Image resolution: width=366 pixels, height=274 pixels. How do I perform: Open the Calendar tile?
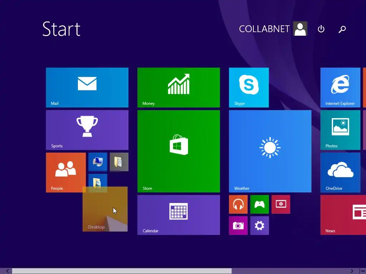click(179, 215)
